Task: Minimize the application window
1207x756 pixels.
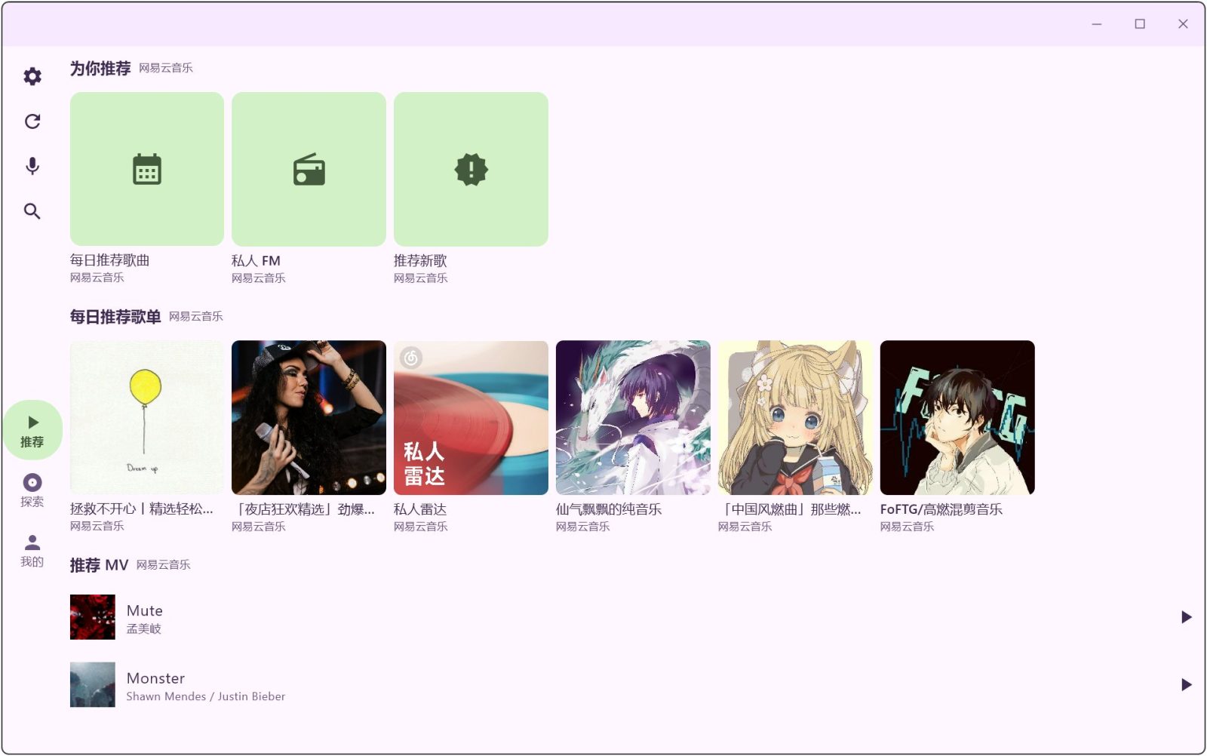Action: pos(1097,24)
